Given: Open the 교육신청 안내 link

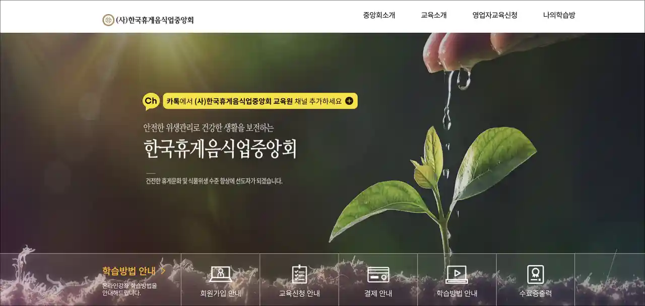Looking at the screenshot, I should pyautogui.click(x=299, y=293).
